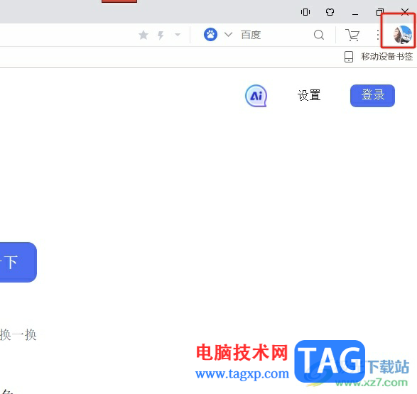Open the search engine chevron dropdown

coord(228,35)
